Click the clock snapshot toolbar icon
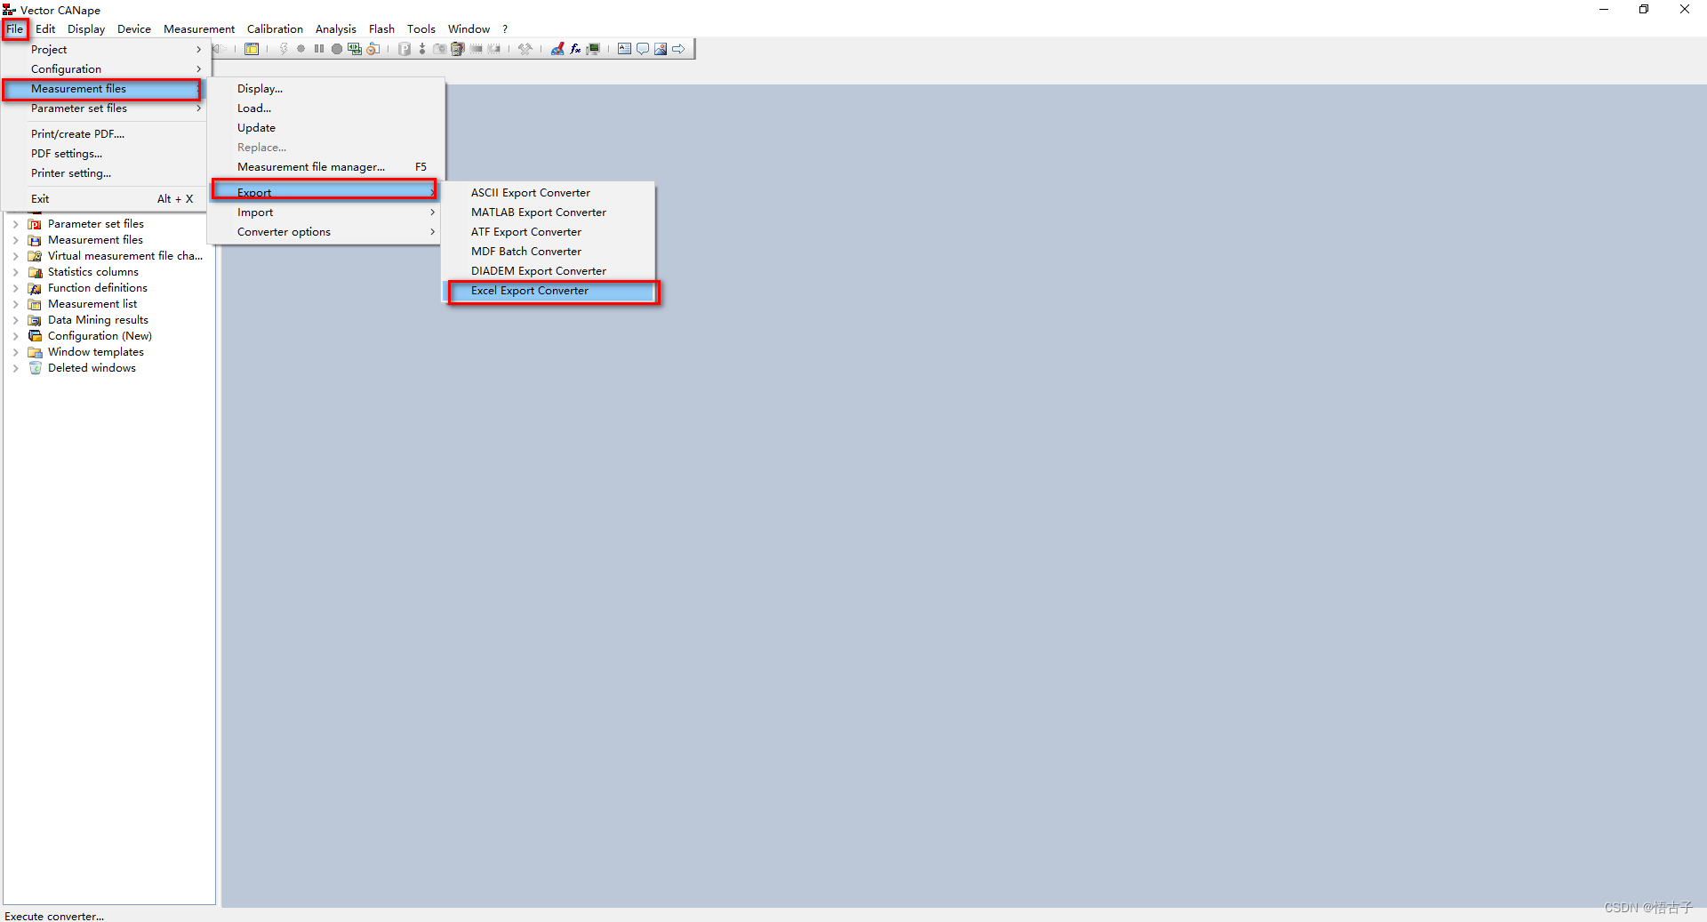The height and width of the screenshot is (922, 1707). [373, 49]
